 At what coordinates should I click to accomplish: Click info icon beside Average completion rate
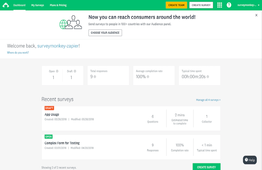coord(148,77)
